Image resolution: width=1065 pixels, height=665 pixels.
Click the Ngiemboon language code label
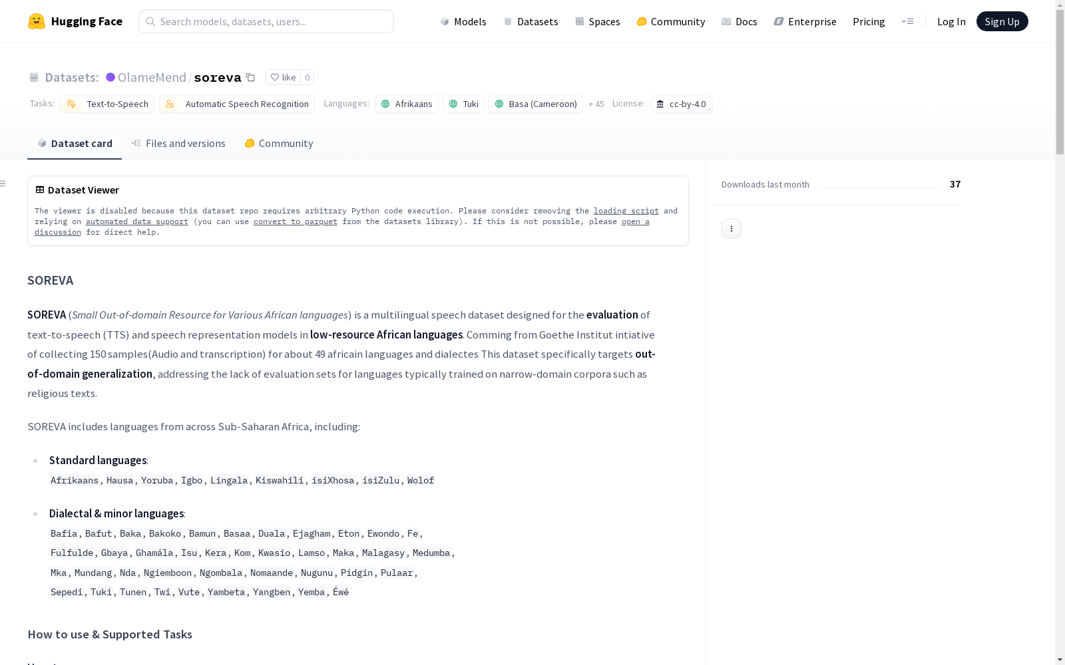168,573
